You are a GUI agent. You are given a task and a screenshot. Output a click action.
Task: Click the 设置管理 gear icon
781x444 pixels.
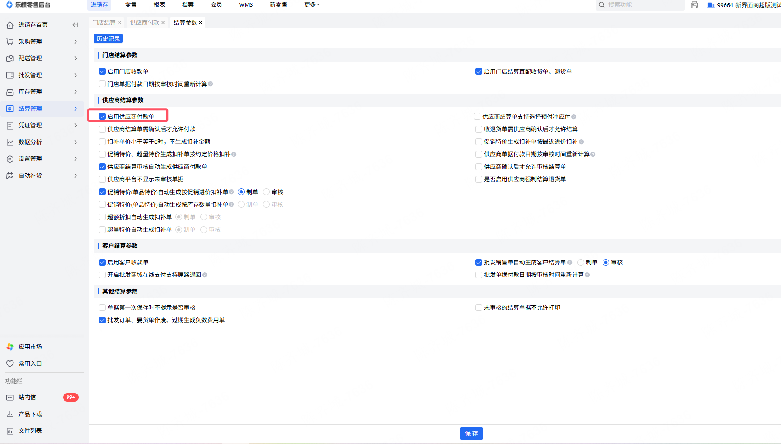pos(10,159)
